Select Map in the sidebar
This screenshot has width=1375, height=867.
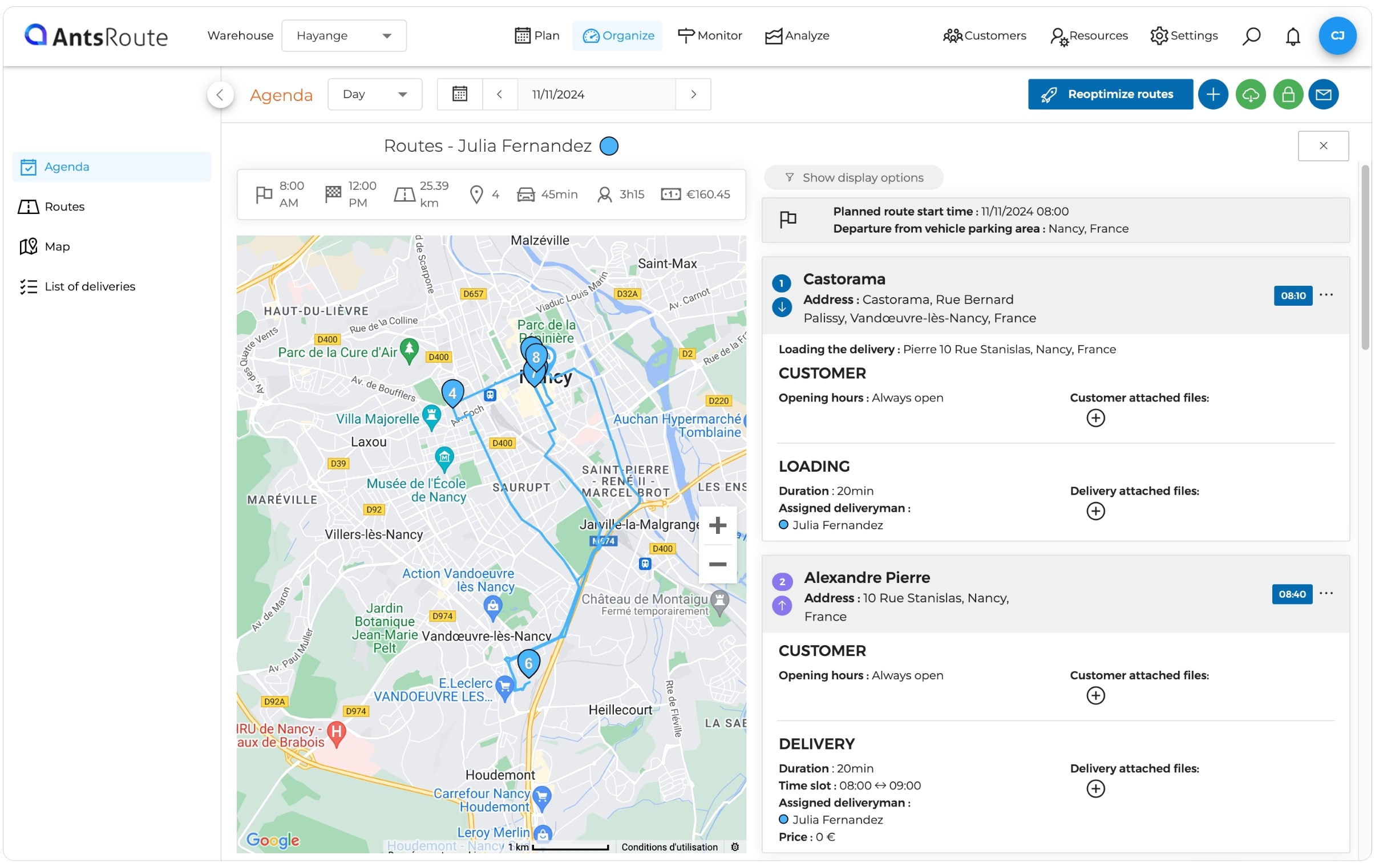(111, 246)
